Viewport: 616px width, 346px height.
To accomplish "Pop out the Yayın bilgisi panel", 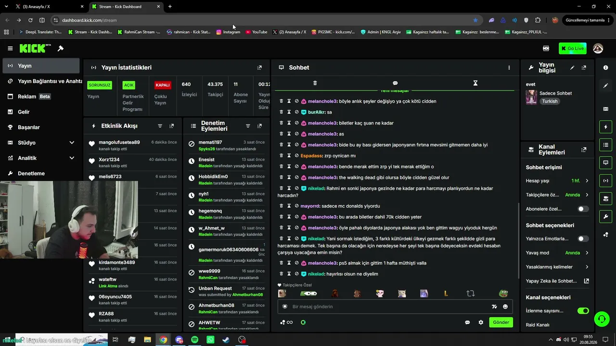I will (x=584, y=68).
